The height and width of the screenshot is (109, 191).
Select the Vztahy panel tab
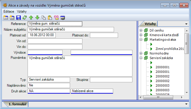[x=150, y=24]
